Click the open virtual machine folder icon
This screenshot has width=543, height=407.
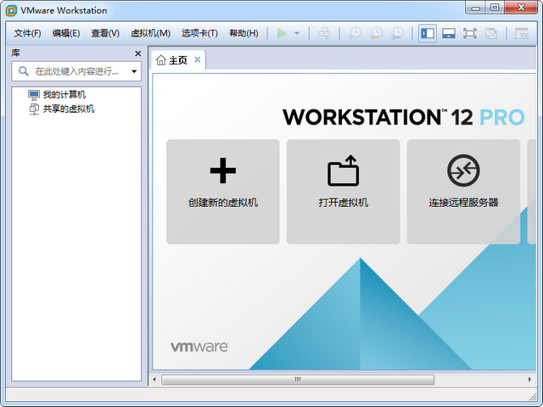[343, 171]
